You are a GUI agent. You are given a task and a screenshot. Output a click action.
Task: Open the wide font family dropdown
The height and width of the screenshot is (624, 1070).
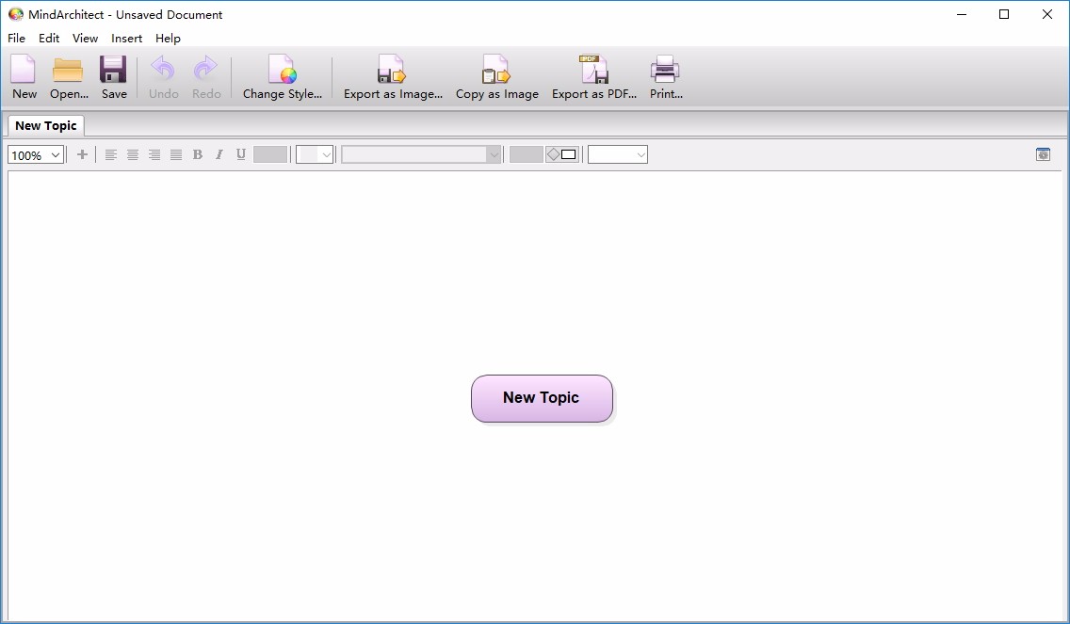click(421, 154)
